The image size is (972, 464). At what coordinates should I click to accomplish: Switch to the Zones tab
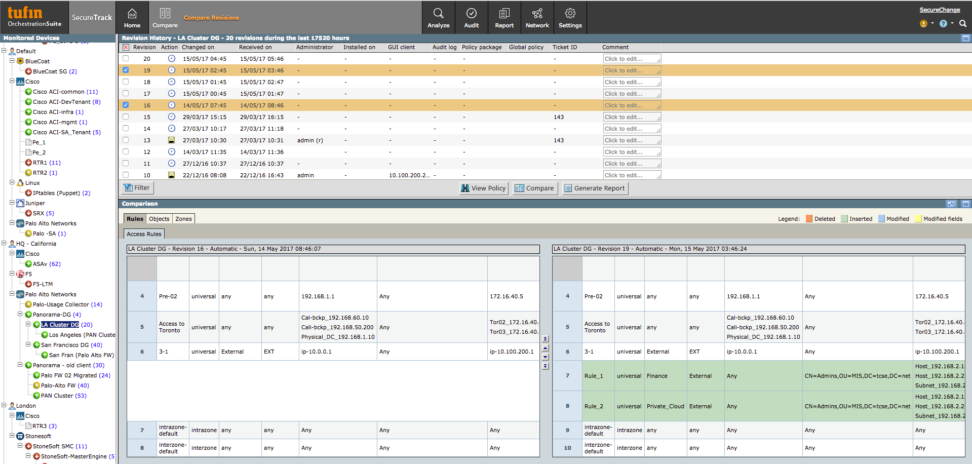click(183, 219)
